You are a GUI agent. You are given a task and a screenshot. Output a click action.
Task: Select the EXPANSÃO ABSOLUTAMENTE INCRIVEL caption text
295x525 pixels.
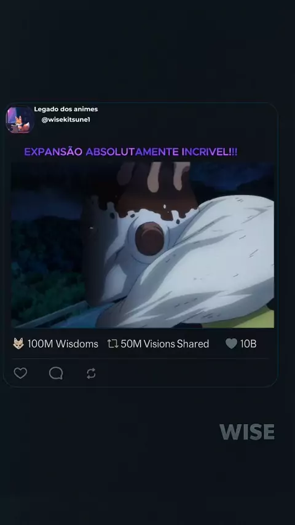(130, 152)
